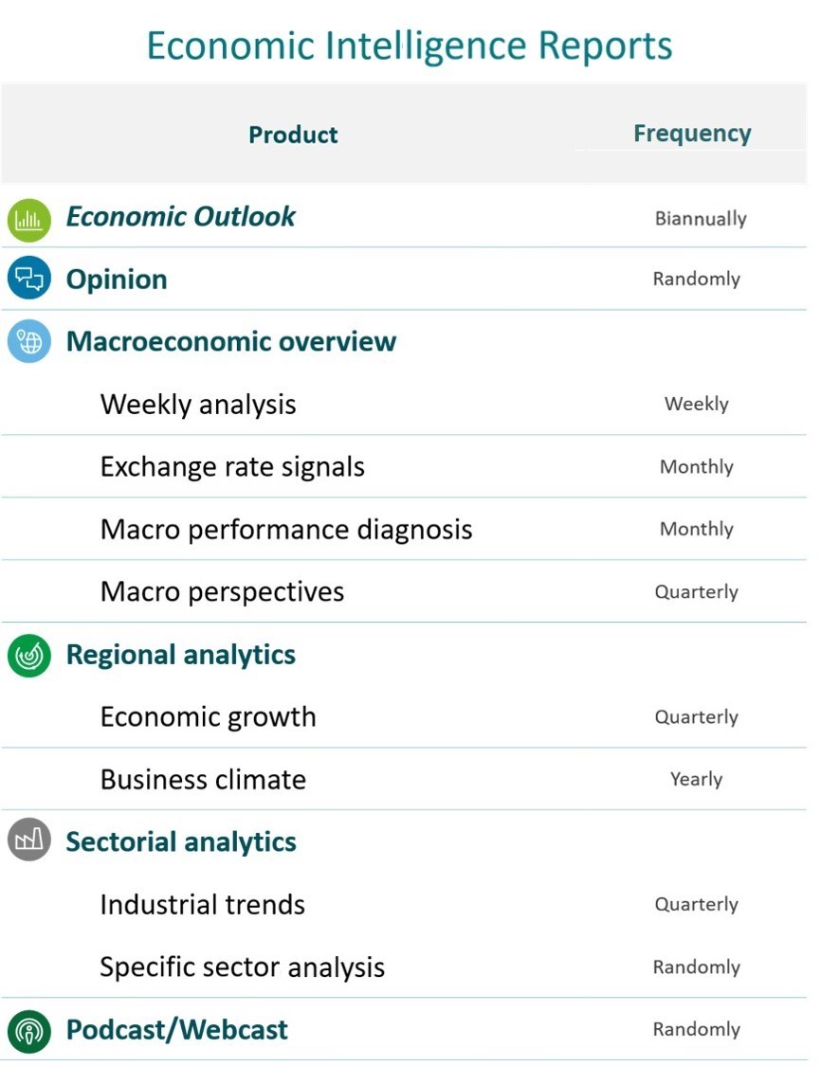Select Industrial trends entry

tap(202, 905)
